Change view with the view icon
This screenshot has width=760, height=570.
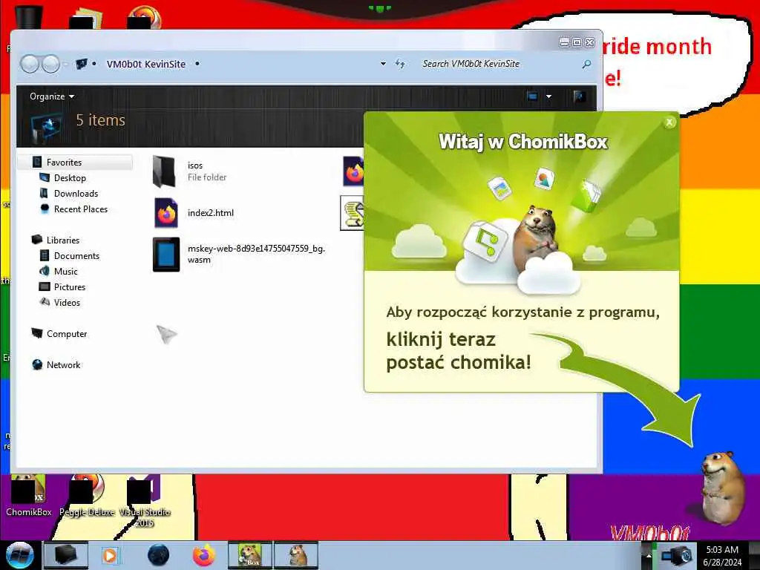click(x=532, y=96)
